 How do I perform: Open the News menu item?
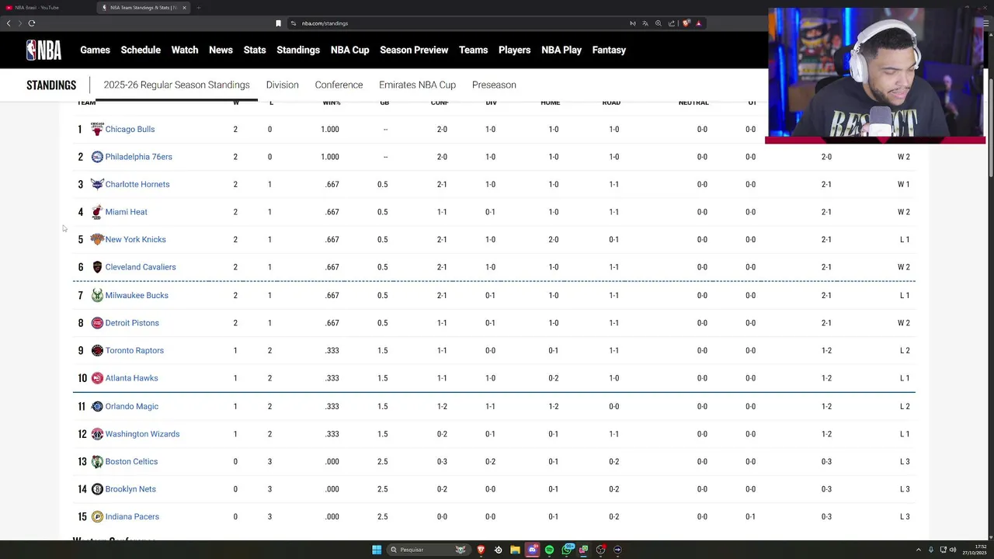(x=221, y=50)
